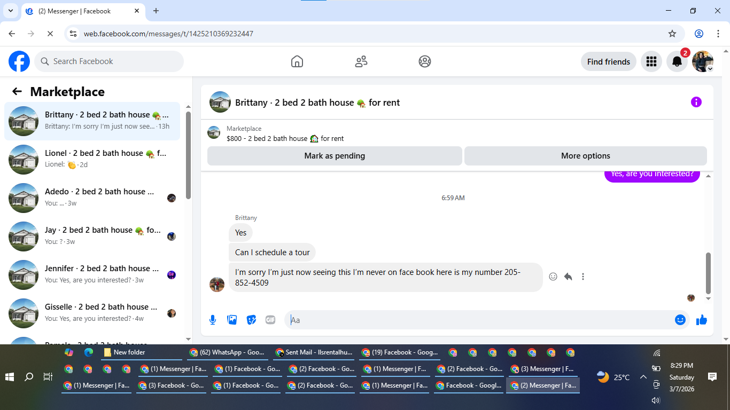Bookmark this page with the star icon
The width and height of the screenshot is (730, 410).
(x=672, y=34)
